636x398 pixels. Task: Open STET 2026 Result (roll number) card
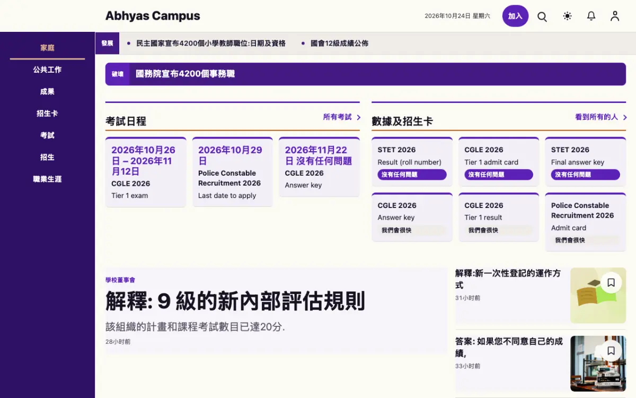412,162
